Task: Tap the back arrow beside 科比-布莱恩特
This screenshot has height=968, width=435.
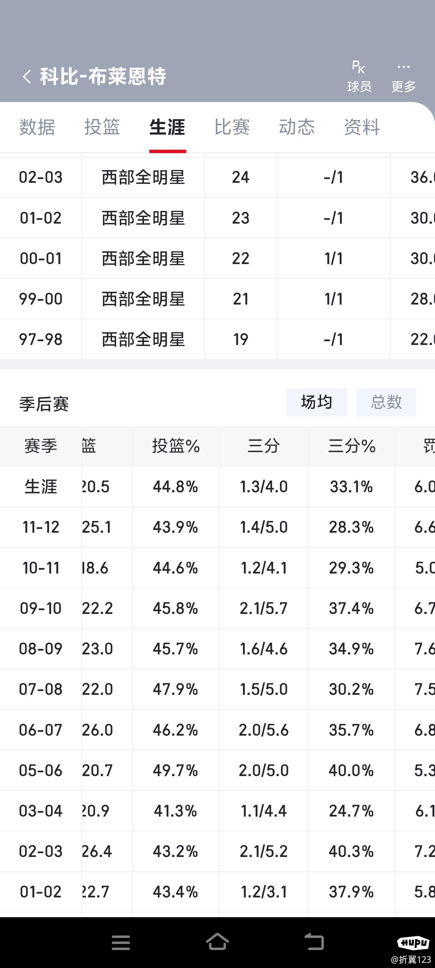Action: pos(27,77)
